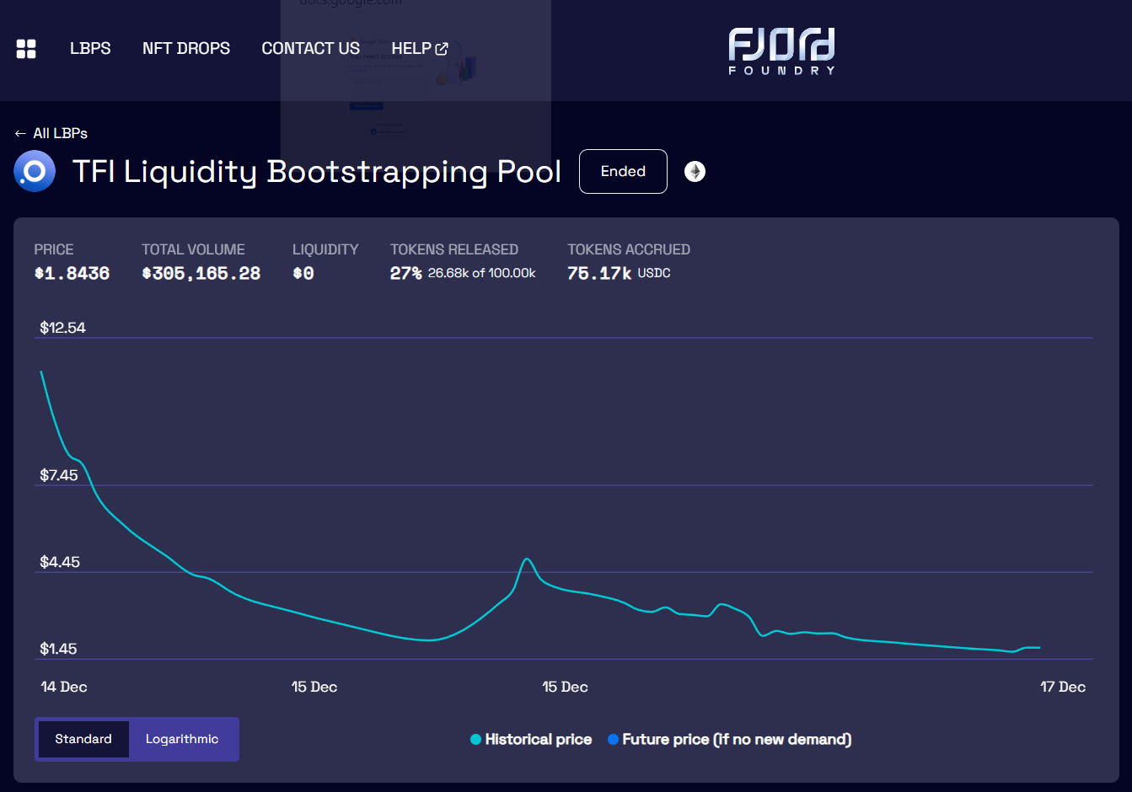The width and height of the screenshot is (1132, 792).
Task: Click the Ended status button
Action: 623,171
